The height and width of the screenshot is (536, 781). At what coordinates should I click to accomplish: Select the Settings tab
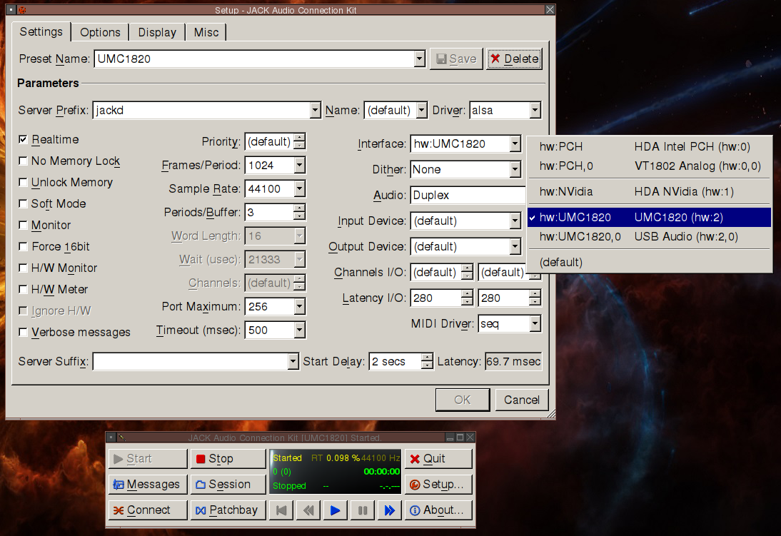pyautogui.click(x=41, y=32)
